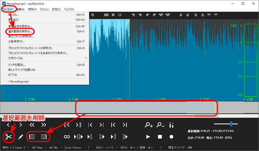Screen dimensions: 259x151
Task: Open the リスト(L) menu
Action: 44,9
